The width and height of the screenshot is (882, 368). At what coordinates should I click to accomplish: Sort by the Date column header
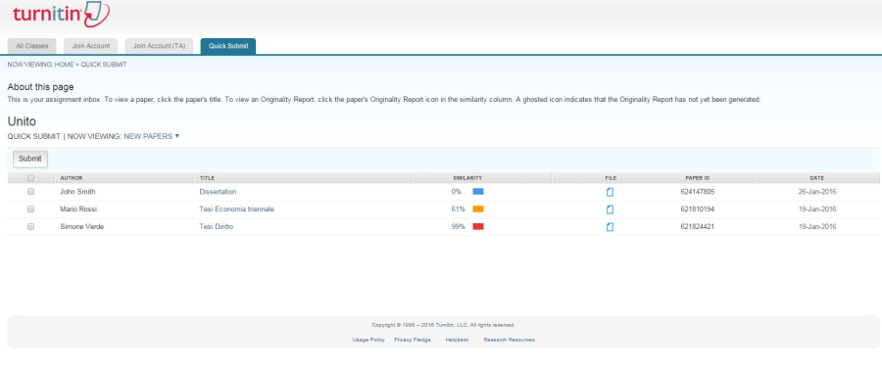tap(816, 178)
